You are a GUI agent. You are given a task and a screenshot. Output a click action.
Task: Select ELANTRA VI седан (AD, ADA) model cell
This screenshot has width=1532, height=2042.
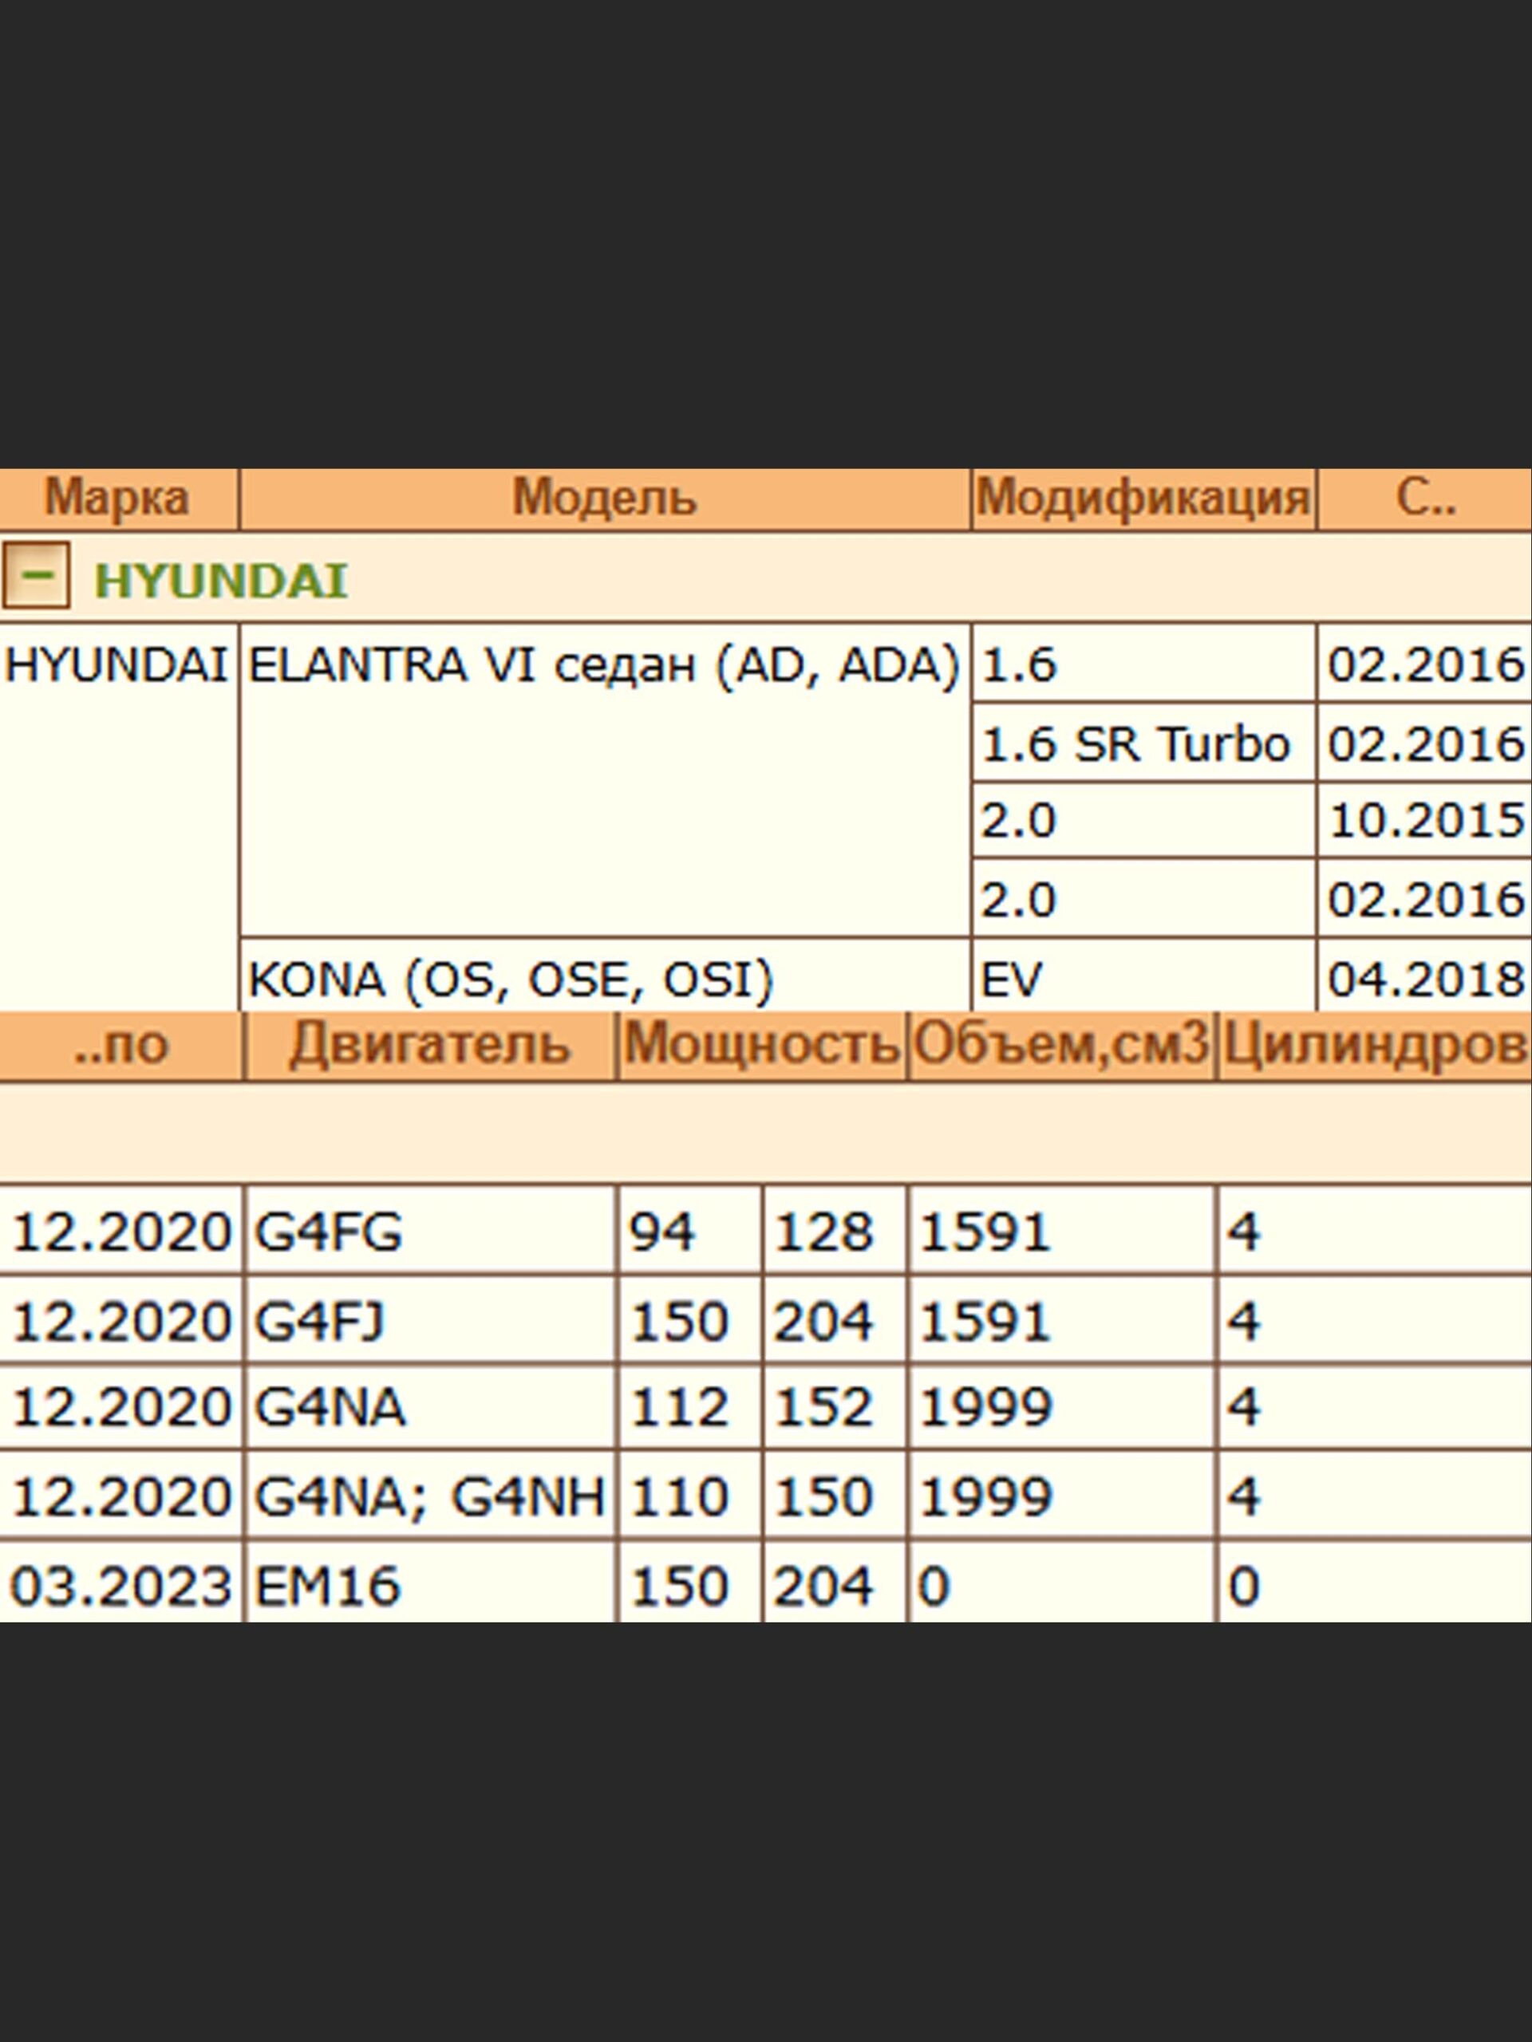[604, 664]
